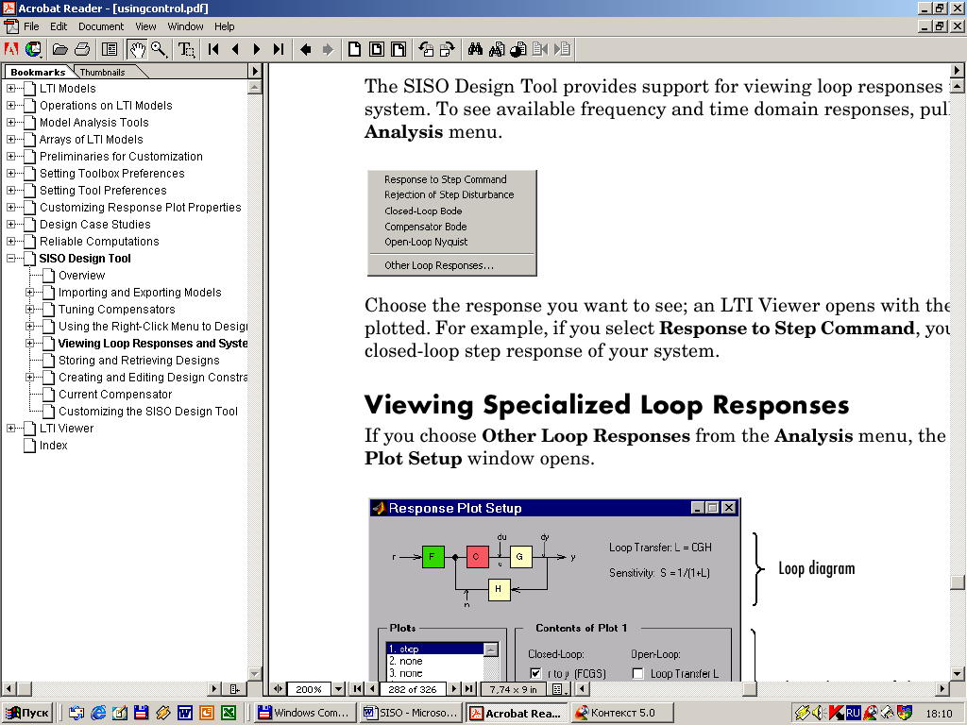Click the page number field 282 of 326

(412, 689)
